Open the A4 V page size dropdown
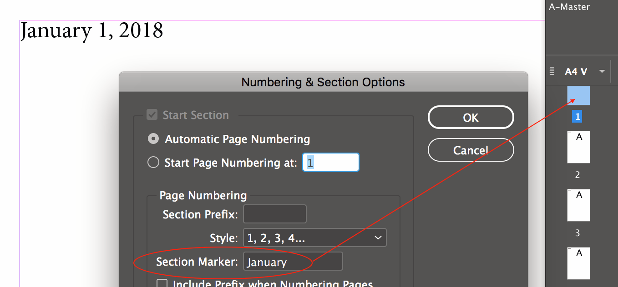The width and height of the screenshot is (618, 287). tap(602, 71)
